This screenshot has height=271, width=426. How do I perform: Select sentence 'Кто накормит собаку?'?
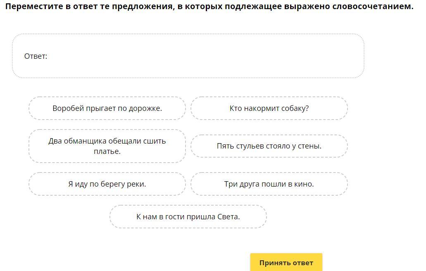click(x=269, y=108)
